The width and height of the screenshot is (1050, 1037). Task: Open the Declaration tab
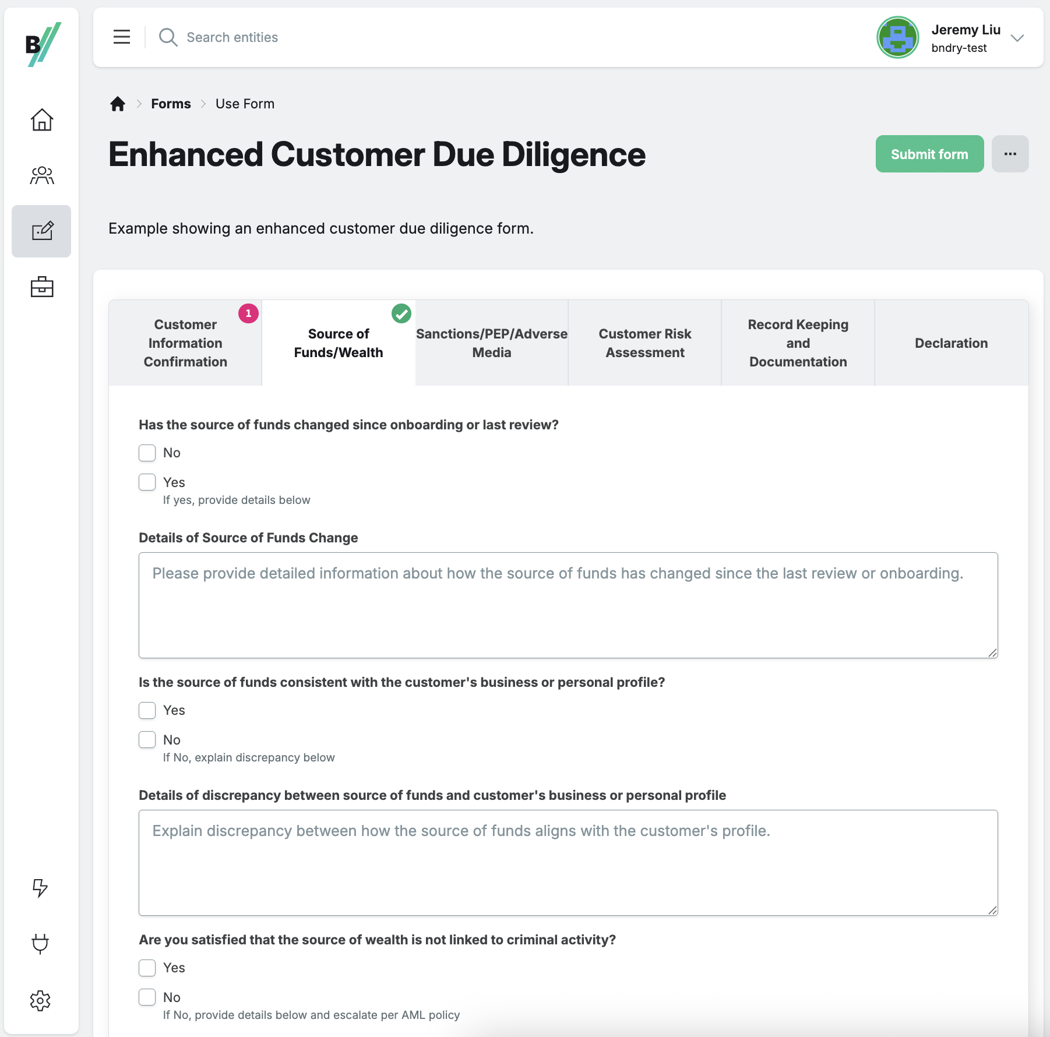(951, 343)
